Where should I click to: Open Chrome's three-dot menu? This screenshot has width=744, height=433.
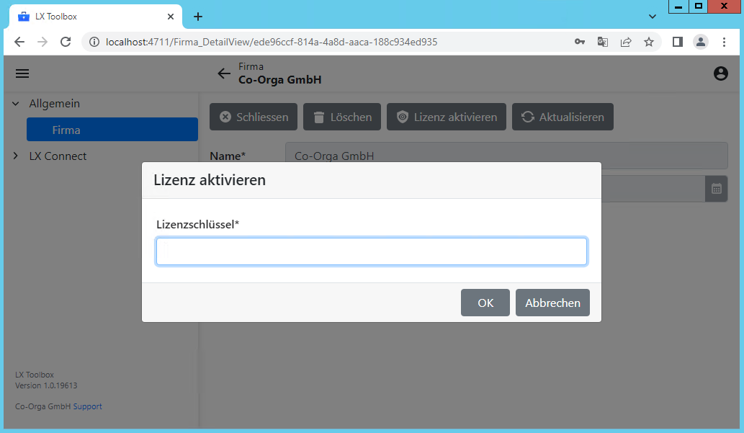pos(725,43)
